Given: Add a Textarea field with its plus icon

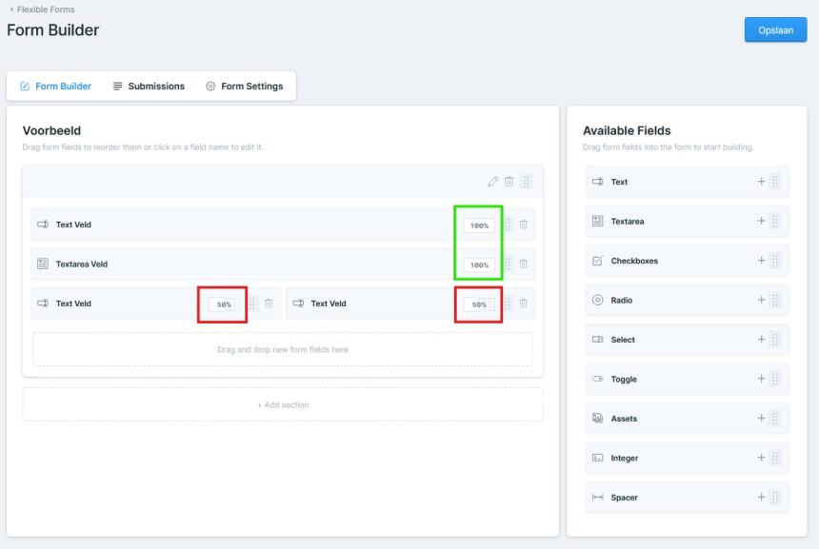Looking at the screenshot, I should (x=761, y=222).
